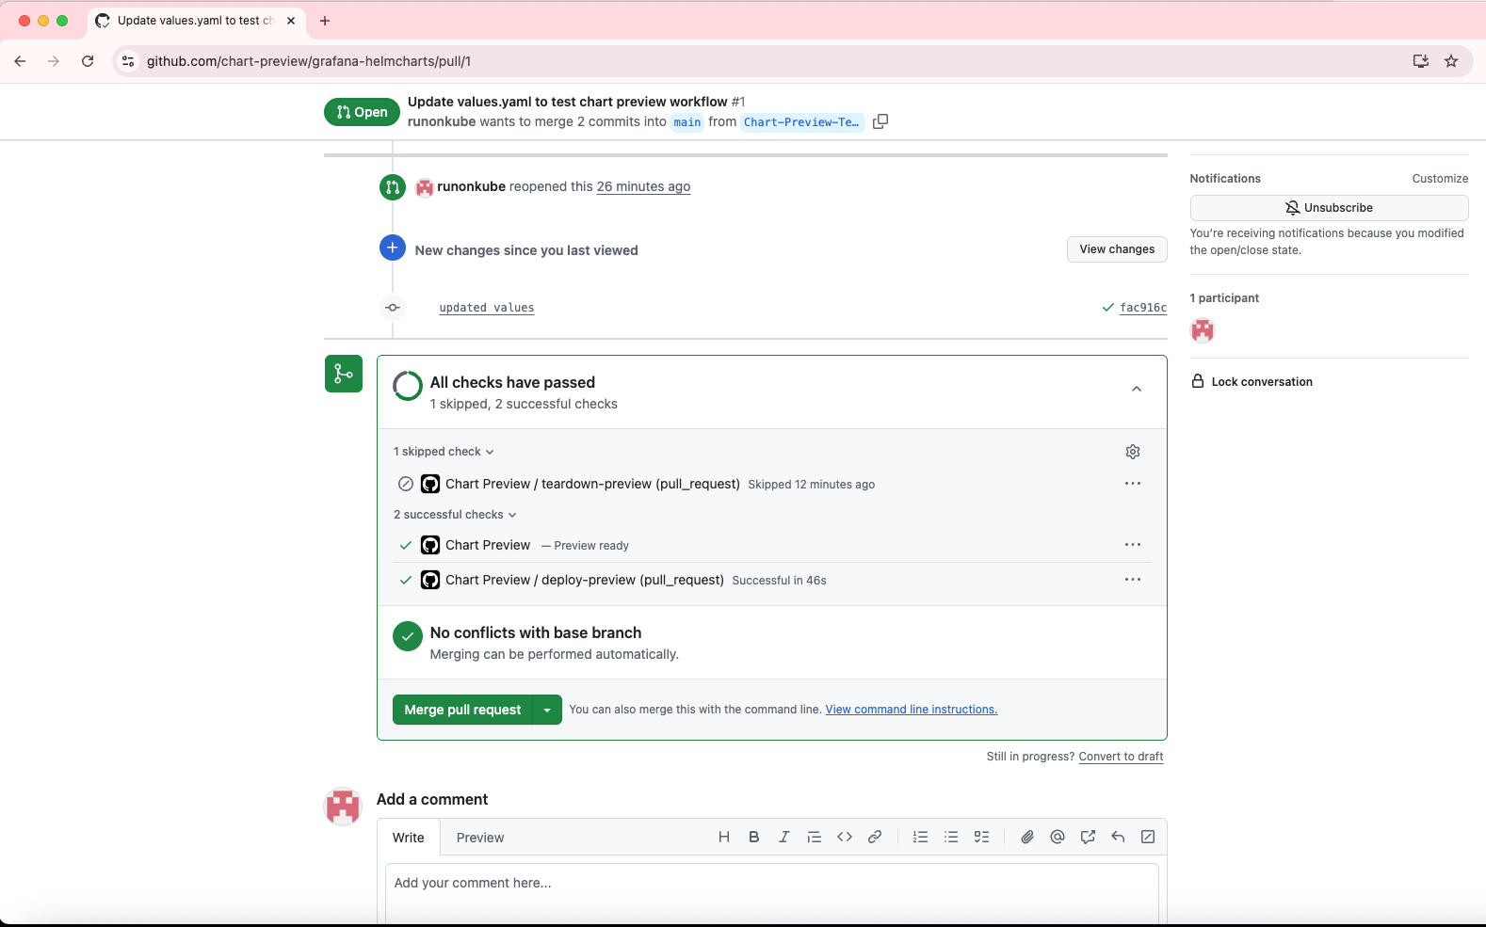Open the updated values commit link

coord(487,308)
